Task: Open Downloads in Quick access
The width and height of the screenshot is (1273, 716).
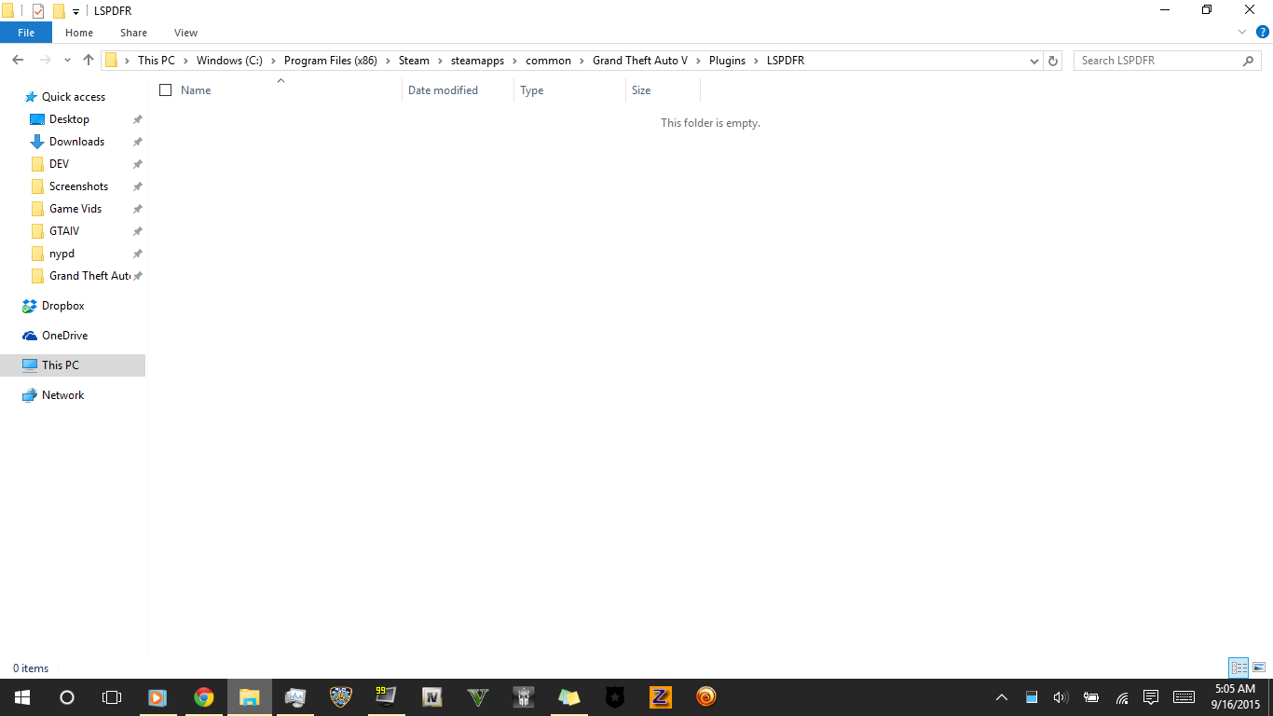Action: [x=76, y=142]
